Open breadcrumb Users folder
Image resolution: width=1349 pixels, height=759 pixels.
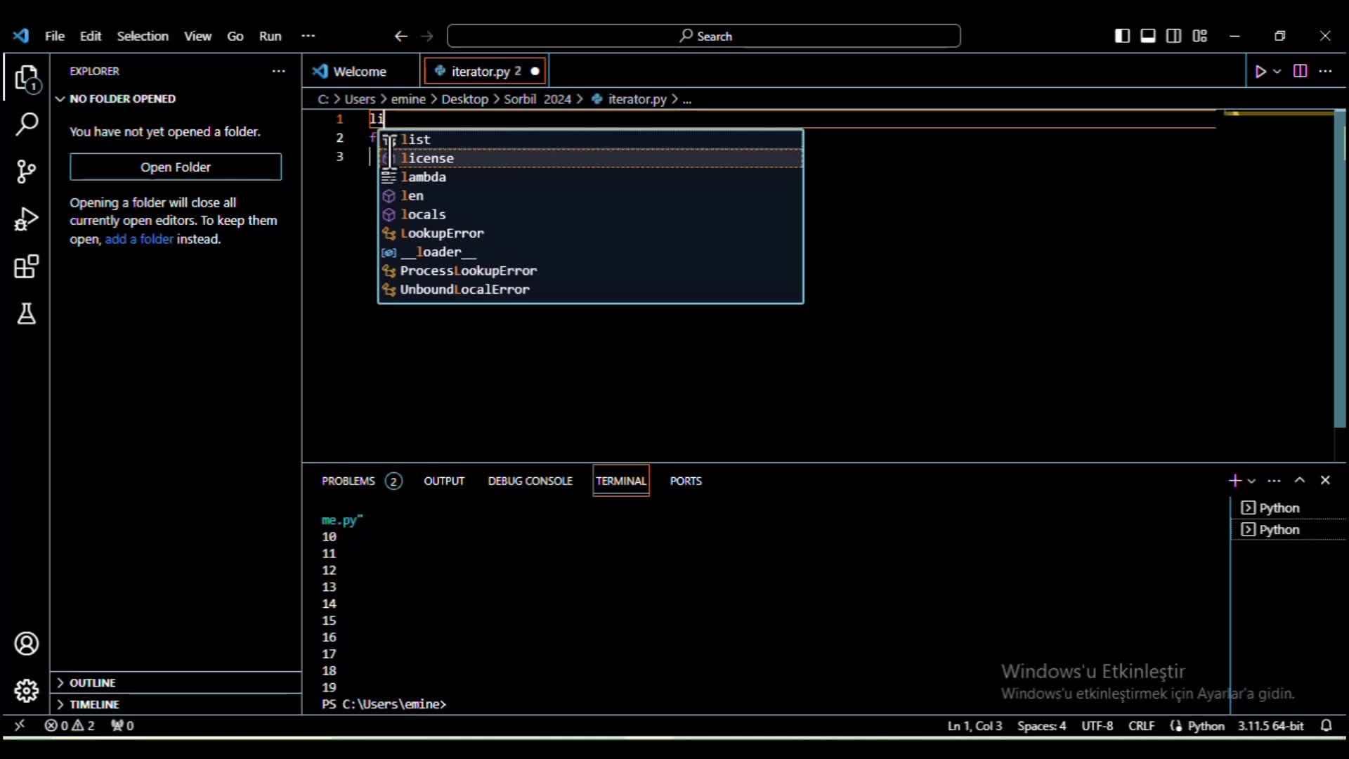[360, 99]
